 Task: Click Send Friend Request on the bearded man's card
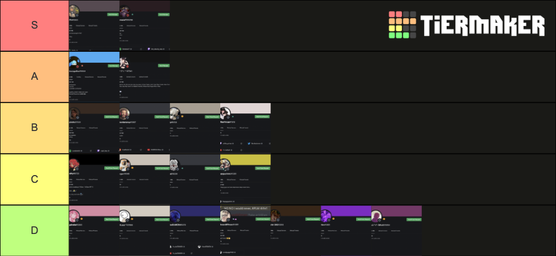point(162,117)
